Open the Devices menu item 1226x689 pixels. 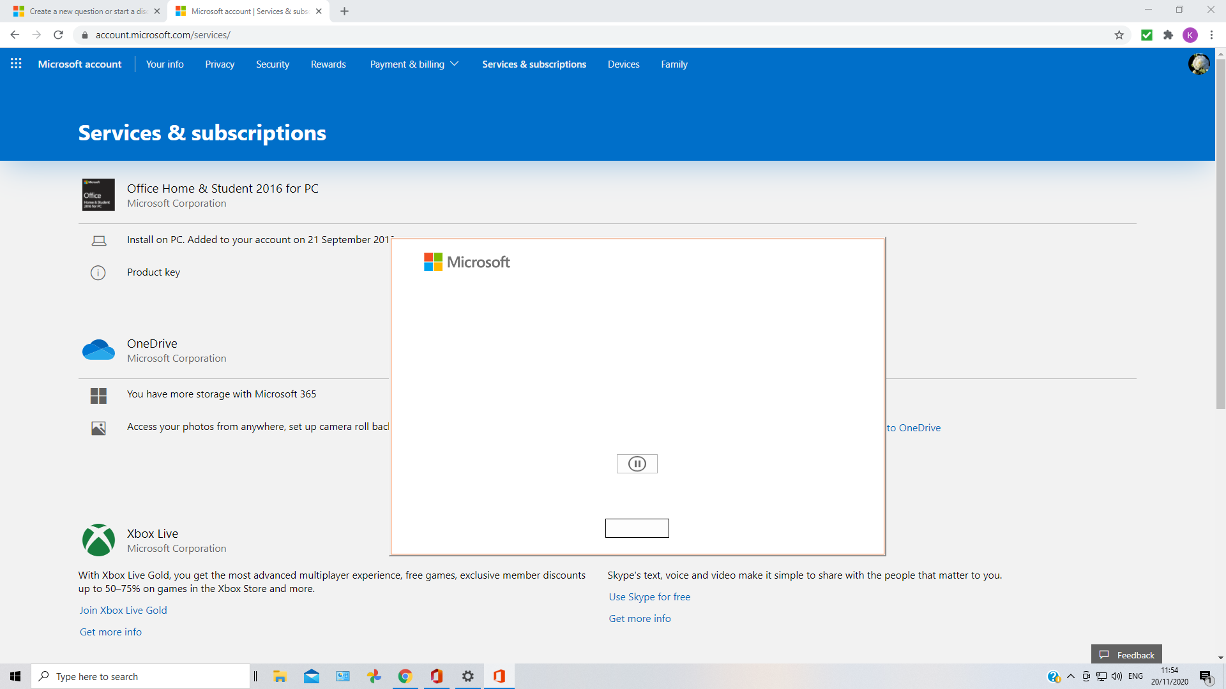[x=623, y=64]
